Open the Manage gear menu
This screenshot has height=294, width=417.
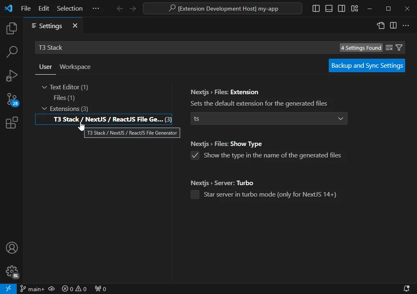point(12,271)
